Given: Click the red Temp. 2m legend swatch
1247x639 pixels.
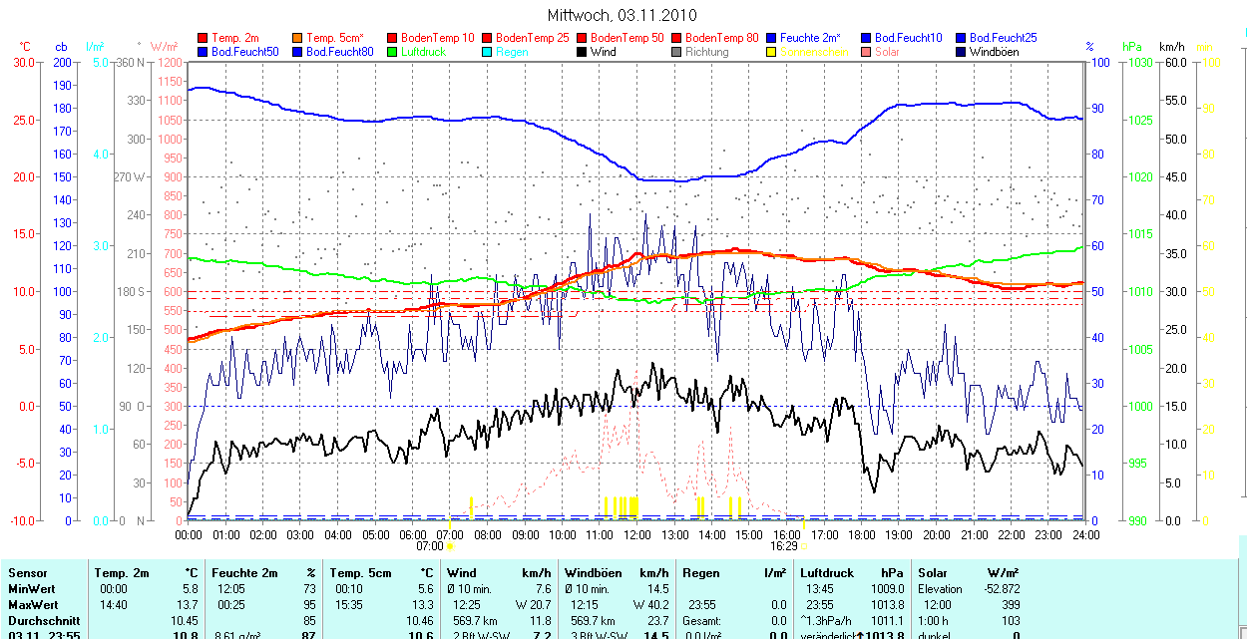Looking at the screenshot, I should [x=204, y=37].
